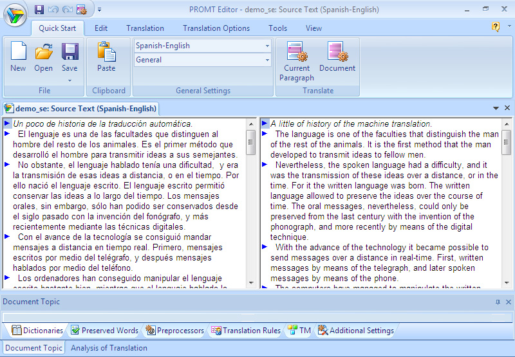Click the Undo arrow in quick access toolbar
This screenshot has width=515, height=357.
click(x=53, y=10)
